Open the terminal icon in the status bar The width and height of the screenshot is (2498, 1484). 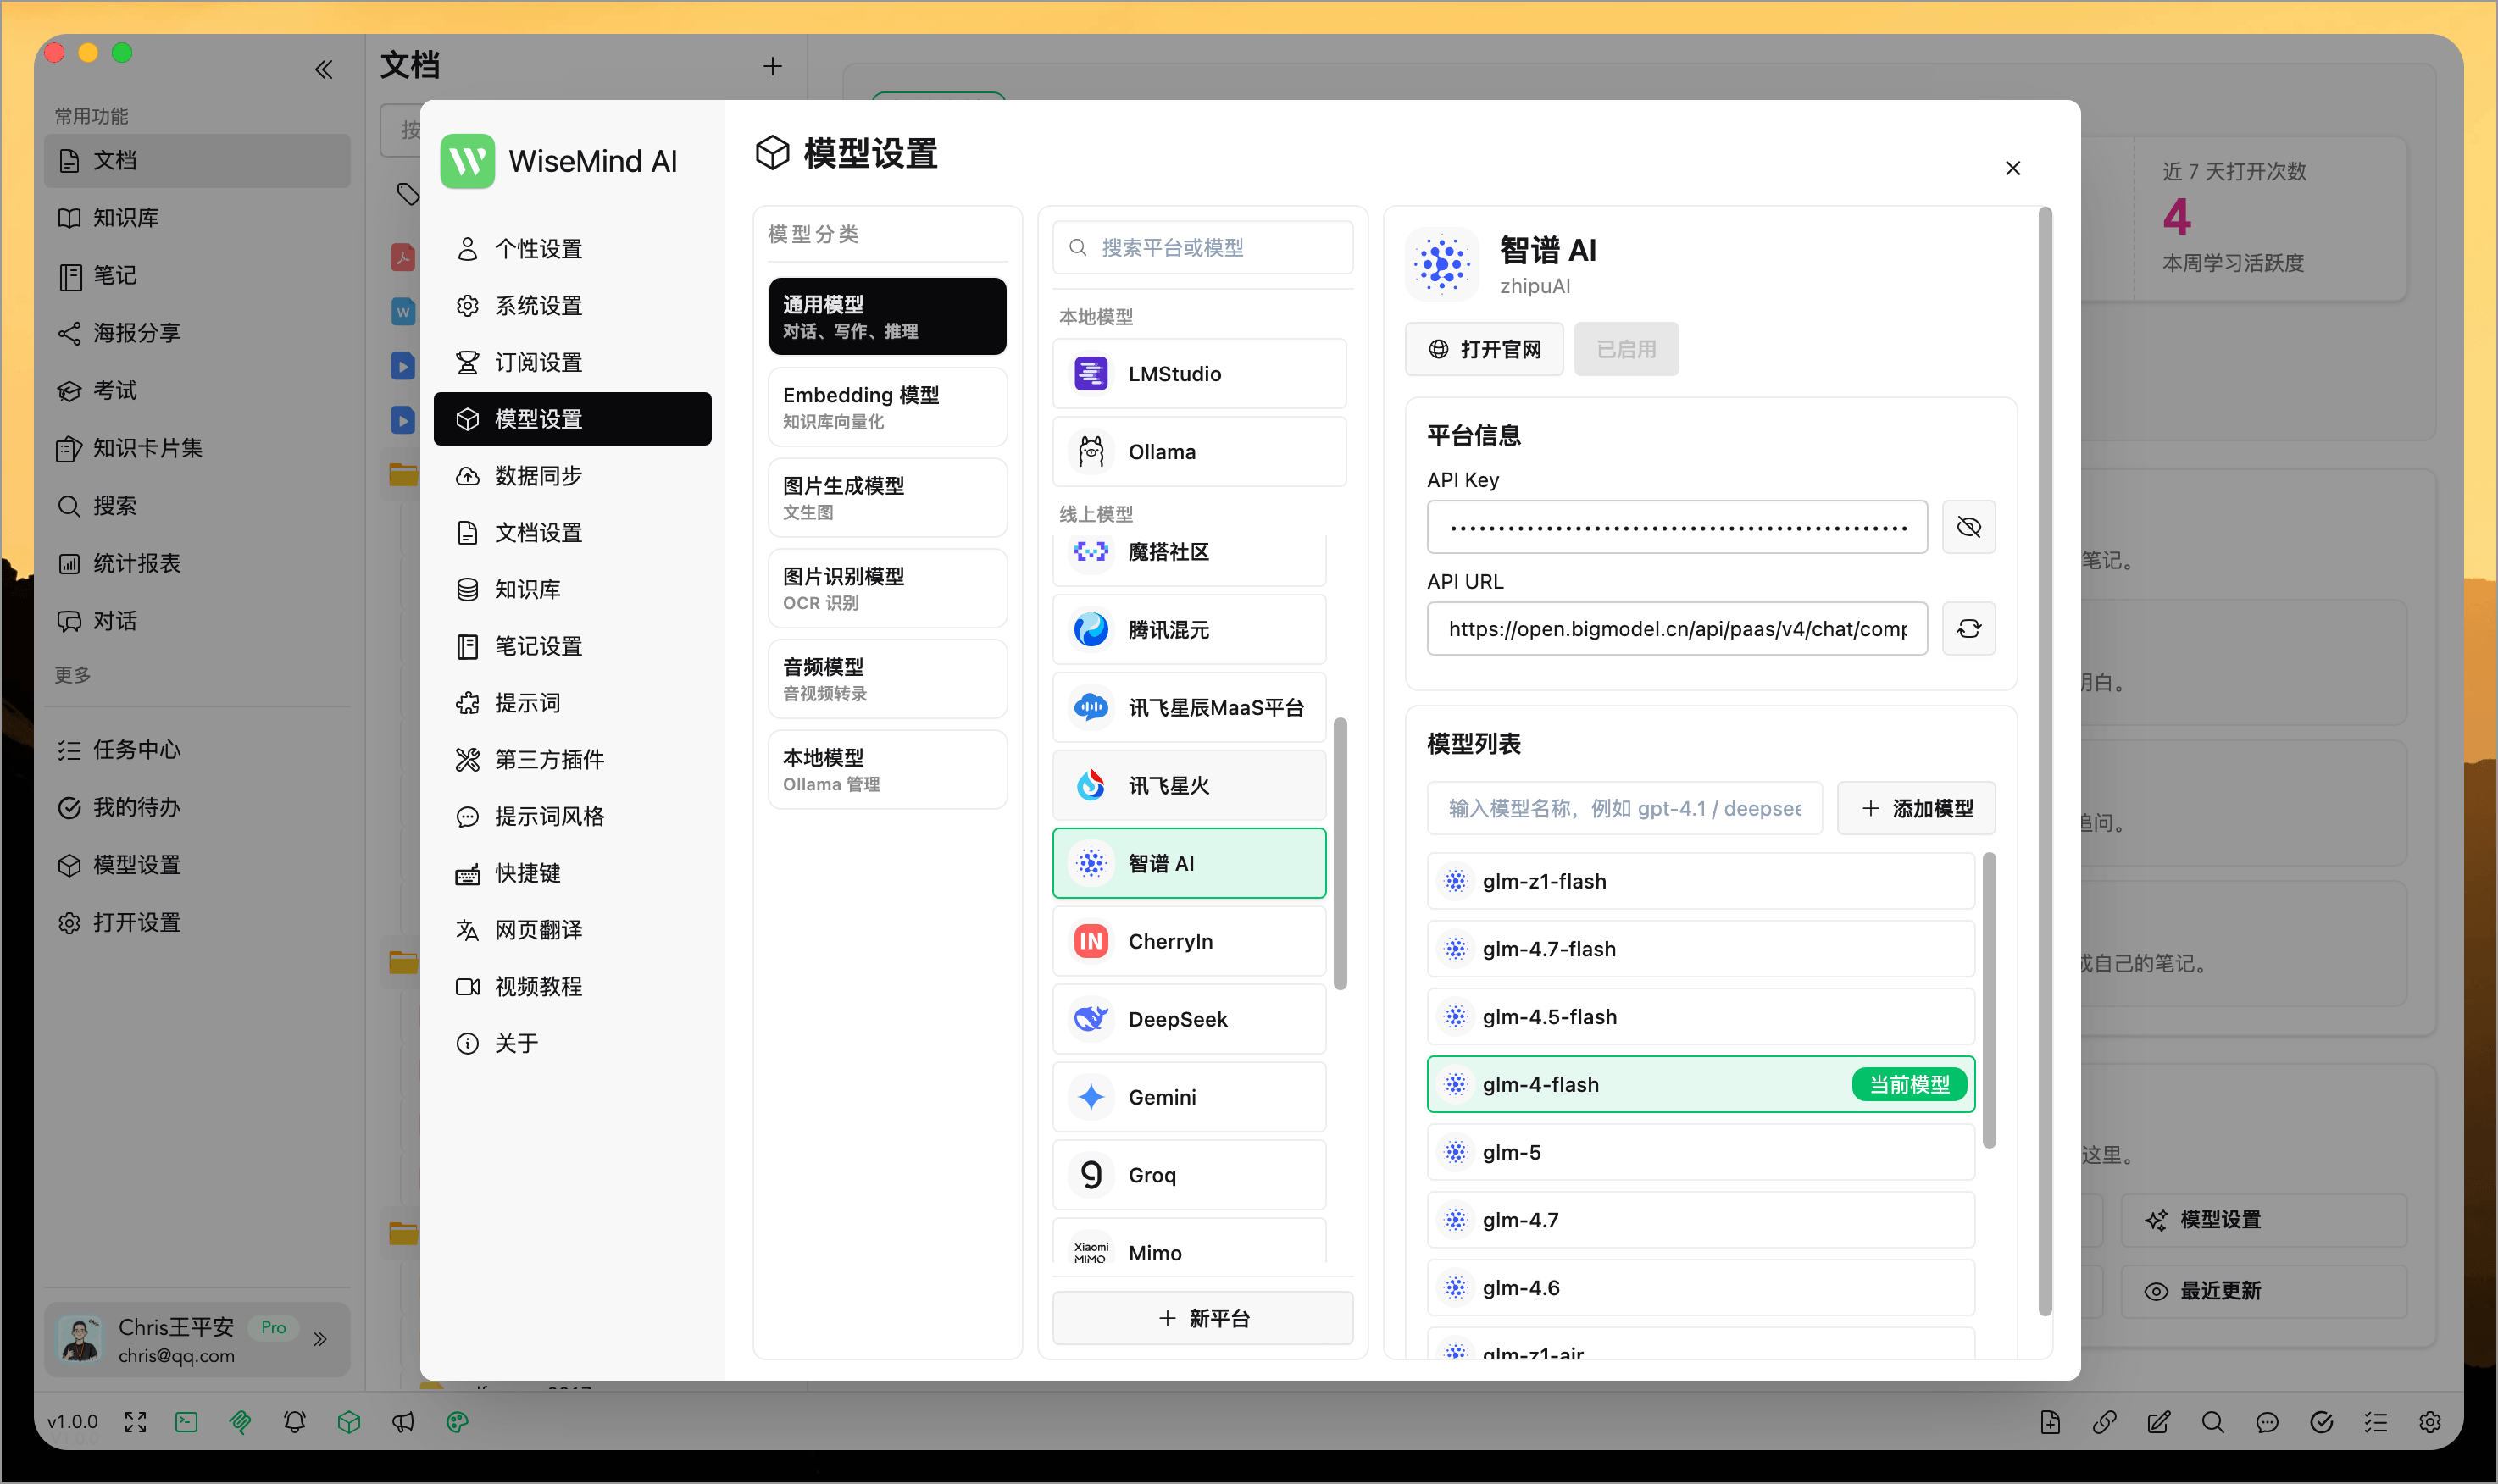[186, 1421]
